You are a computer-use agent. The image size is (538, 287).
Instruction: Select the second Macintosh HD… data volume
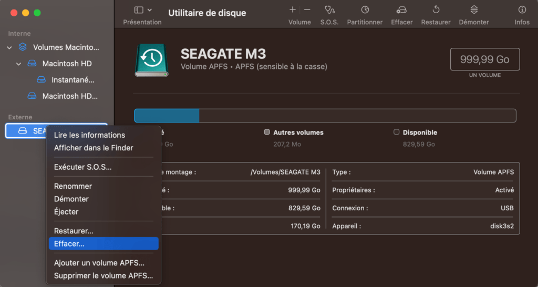click(x=57, y=96)
